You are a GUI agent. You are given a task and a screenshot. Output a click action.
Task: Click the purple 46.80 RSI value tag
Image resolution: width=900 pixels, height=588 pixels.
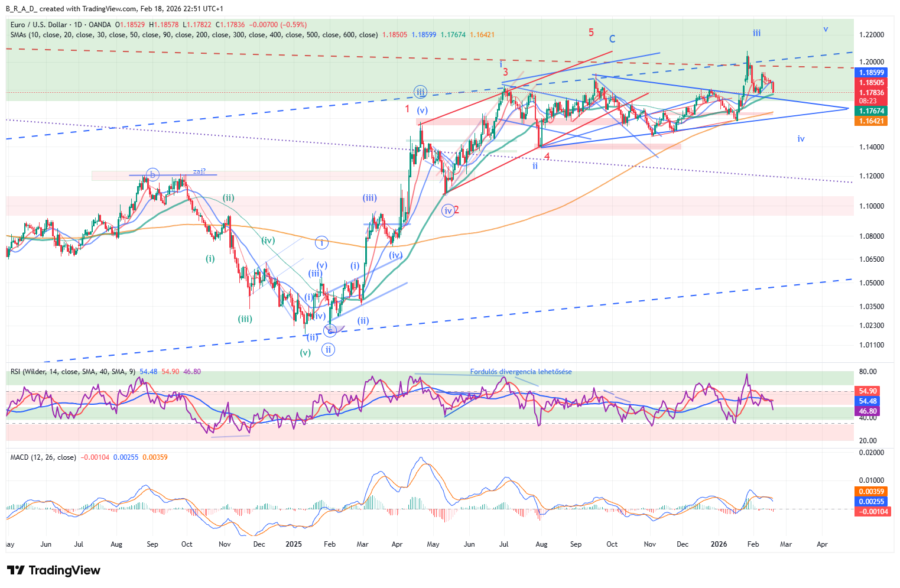pos(867,411)
